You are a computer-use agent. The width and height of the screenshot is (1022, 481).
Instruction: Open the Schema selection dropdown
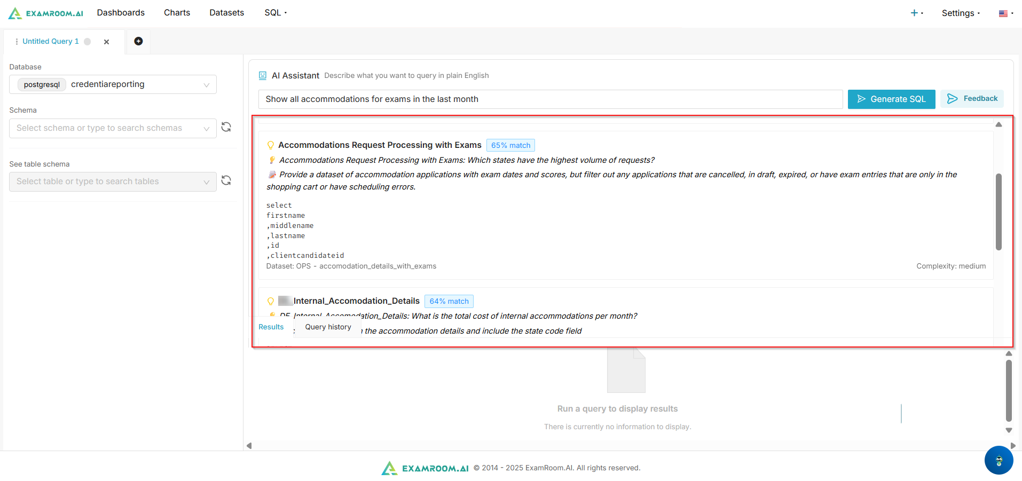(x=113, y=128)
